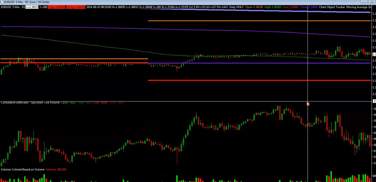
Task: Click the '2014-06-03 08:35:00' timestamp
Action: [x=99, y=7]
